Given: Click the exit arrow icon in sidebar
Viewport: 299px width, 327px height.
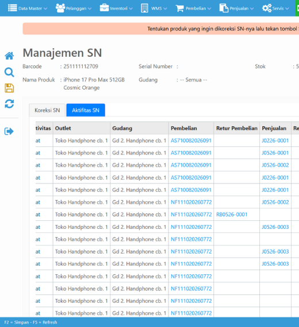Looking at the screenshot, I should (9, 131).
